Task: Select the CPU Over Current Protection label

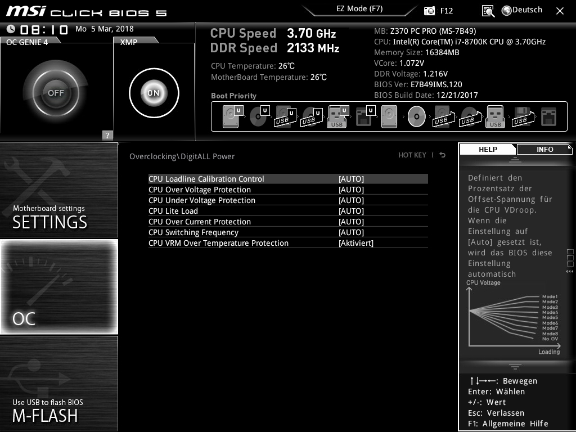Action: click(200, 222)
